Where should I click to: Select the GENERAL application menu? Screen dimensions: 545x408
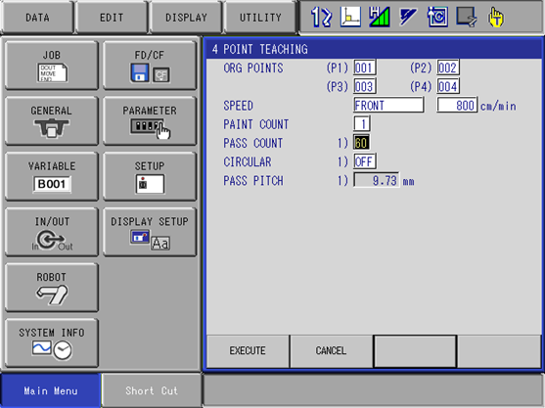pyautogui.click(x=52, y=121)
